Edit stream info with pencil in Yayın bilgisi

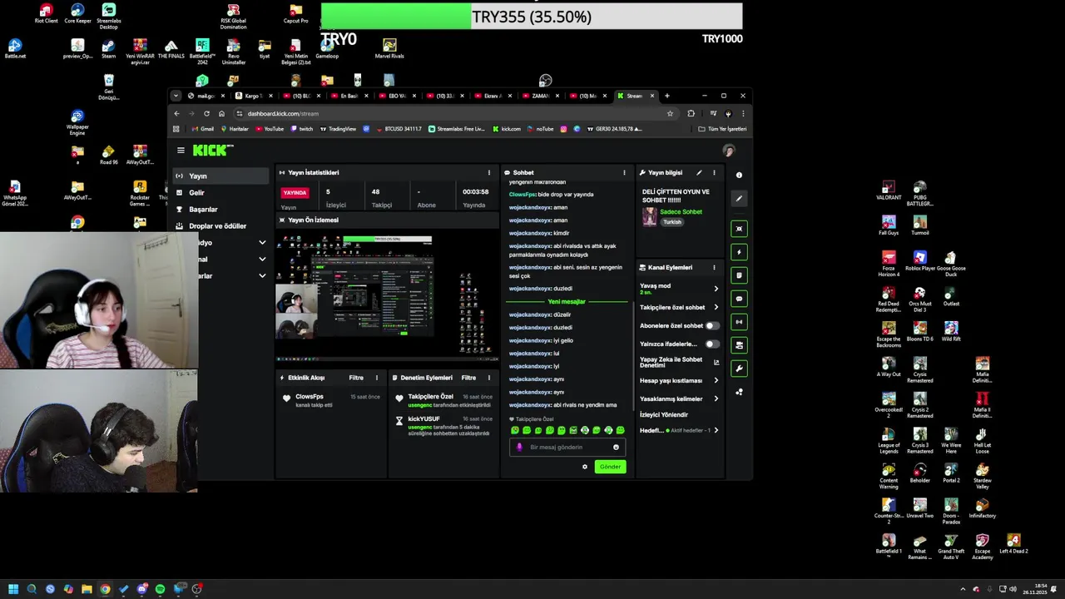[699, 173]
